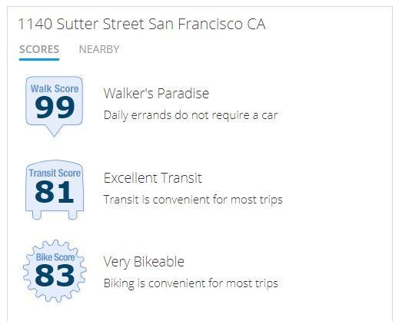Switch to the SCORES tab

[39, 49]
